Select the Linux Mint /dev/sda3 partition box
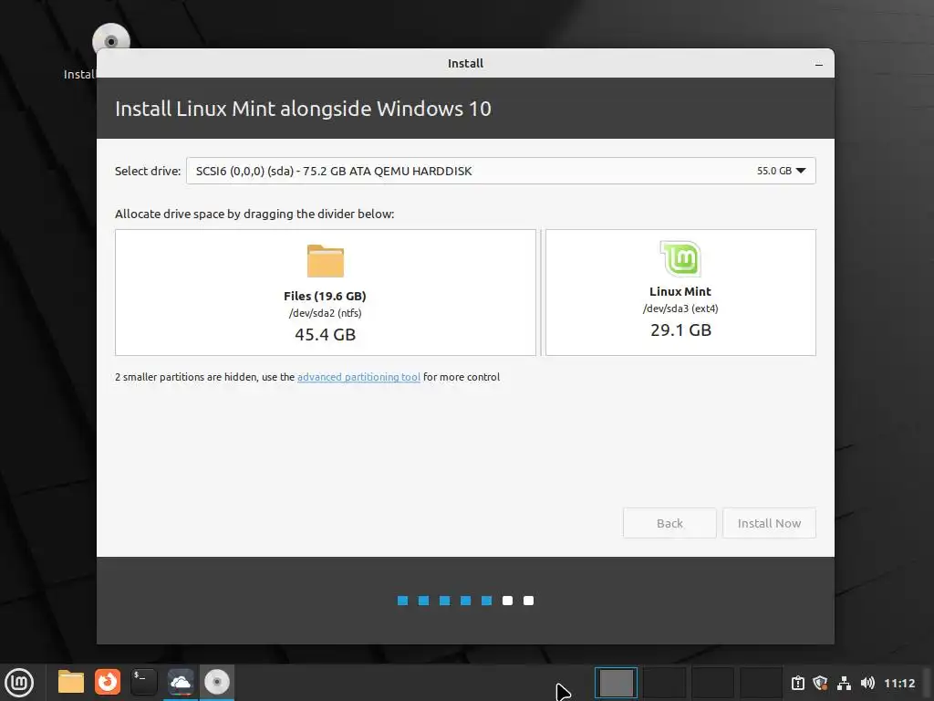Screen dimensions: 934x701 coord(680,292)
